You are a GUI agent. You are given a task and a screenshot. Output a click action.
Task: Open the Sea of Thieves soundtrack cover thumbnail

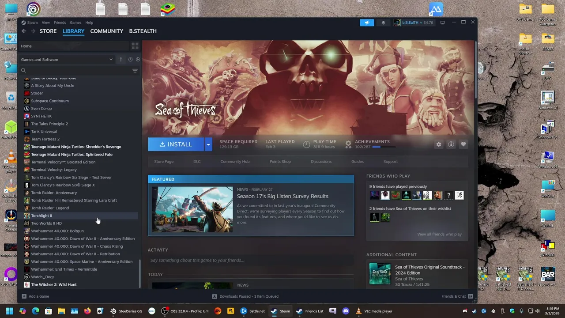(x=380, y=274)
